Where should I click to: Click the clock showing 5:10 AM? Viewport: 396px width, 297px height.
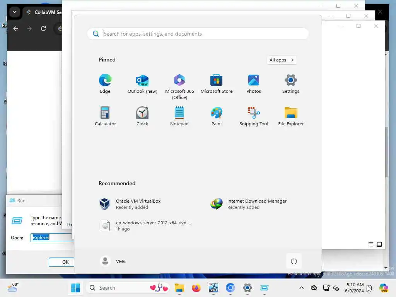[355, 288]
